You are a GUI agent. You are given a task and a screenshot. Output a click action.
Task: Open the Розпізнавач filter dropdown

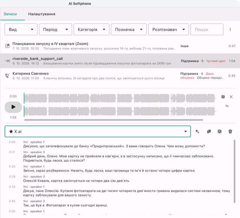pos(168,29)
